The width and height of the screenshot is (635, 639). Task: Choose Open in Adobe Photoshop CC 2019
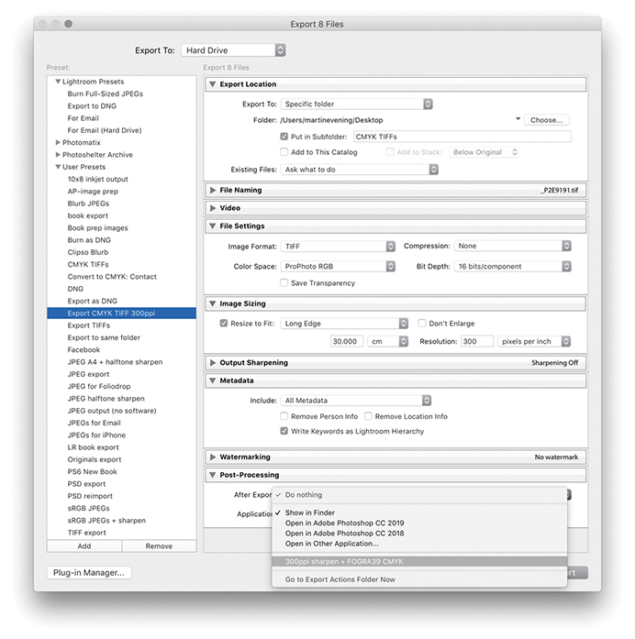point(344,523)
